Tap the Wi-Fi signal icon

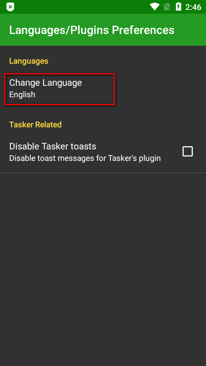pyautogui.click(x=154, y=7)
